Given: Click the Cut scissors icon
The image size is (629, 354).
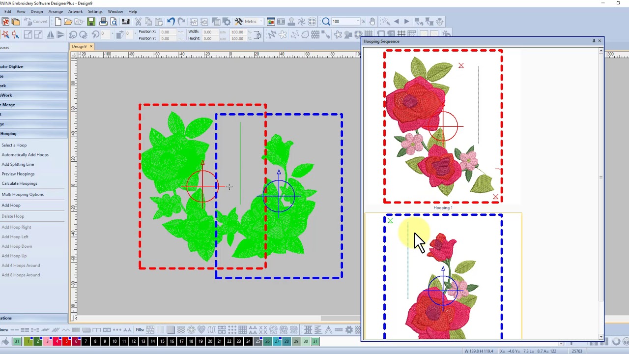Looking at the screenshot, I should click(138, 22).
